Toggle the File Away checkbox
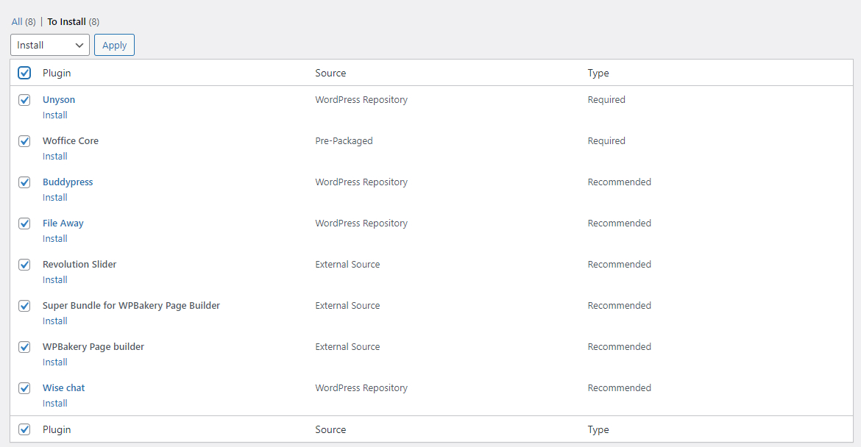The height and width of the screenshot is (447, 861). pos(24,223)
